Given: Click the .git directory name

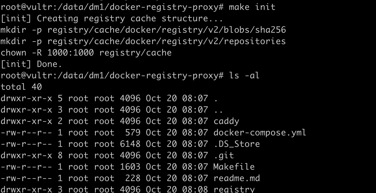Looking at the screenshot, I should coord(224,155).
